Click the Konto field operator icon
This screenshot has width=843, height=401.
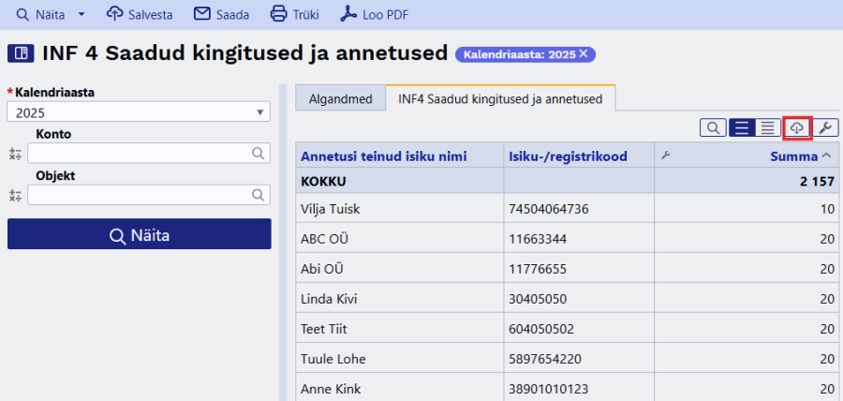(x=15, y=154)
